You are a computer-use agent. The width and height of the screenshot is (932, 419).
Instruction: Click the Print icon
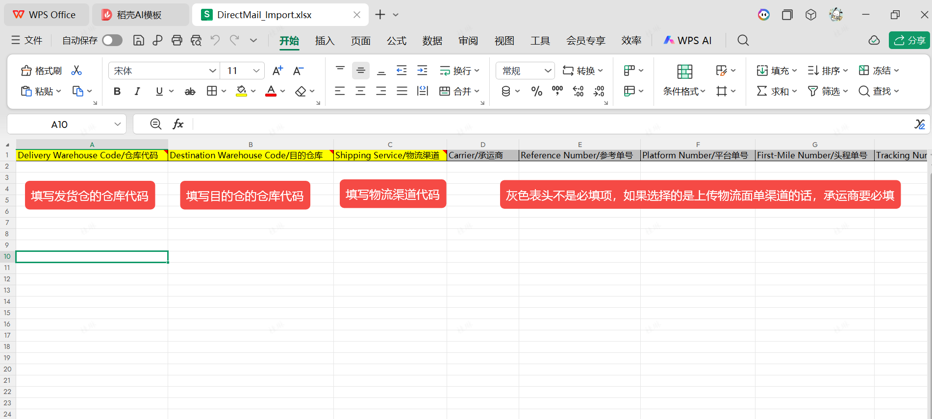[x=177, y=40]
